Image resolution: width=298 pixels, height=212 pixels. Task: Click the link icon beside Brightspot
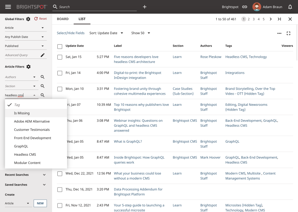pyautogui.click(x=245, y=7)
